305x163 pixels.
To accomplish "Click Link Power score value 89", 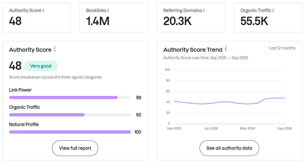I will (139, 98).
